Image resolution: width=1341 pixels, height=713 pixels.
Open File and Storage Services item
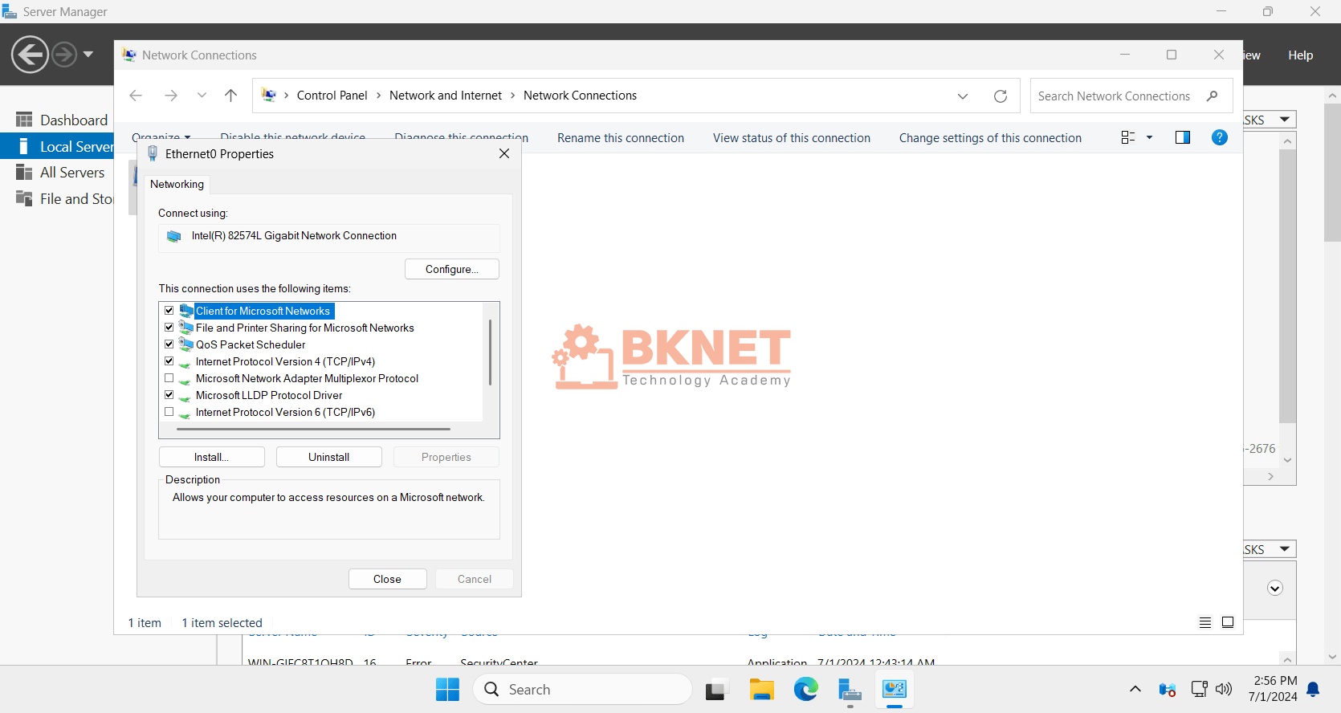coord(64,198)
